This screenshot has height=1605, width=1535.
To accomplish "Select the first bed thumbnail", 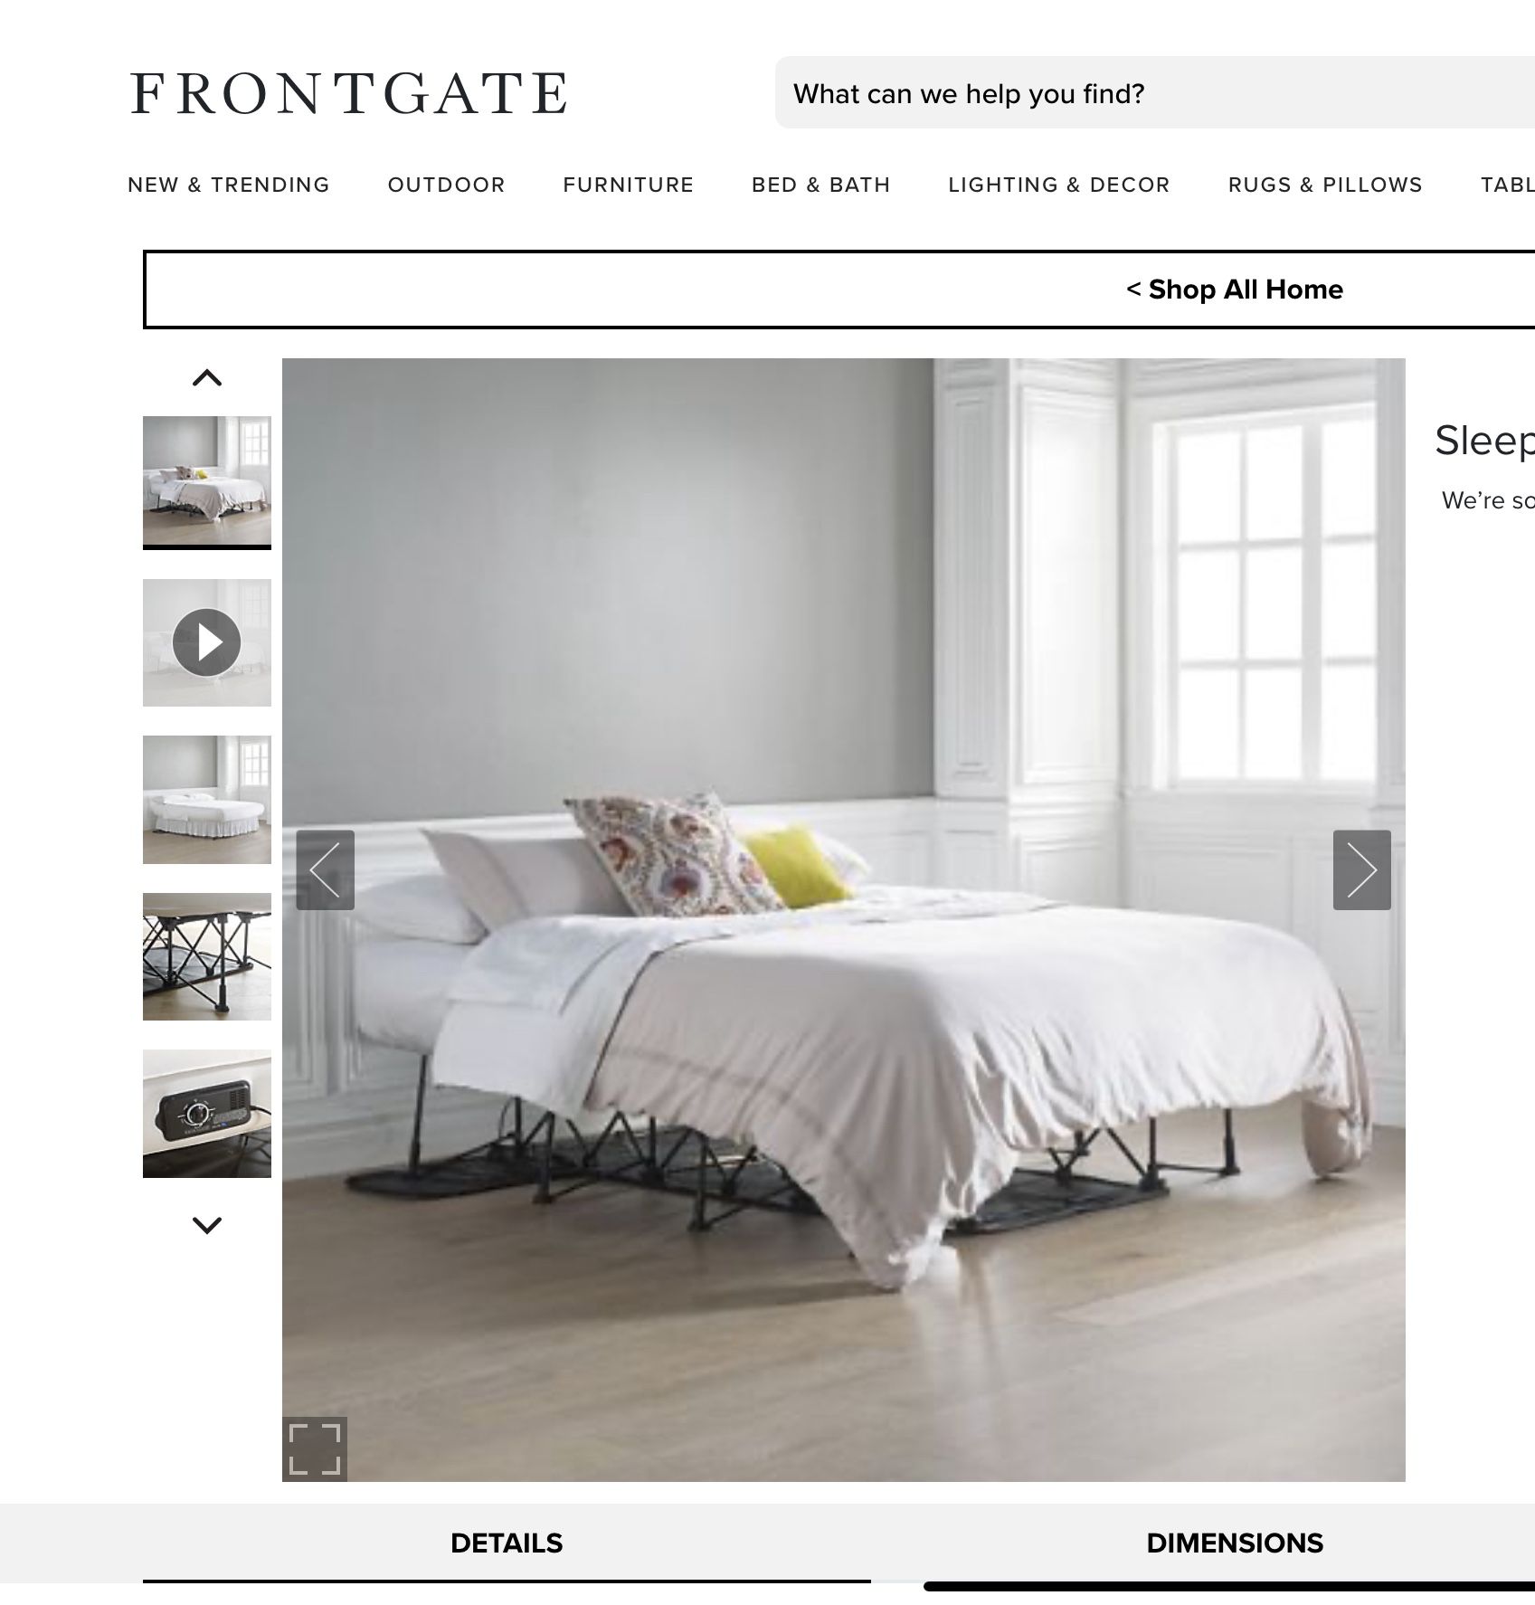I will pyautogui.click(x=207, y=480).
